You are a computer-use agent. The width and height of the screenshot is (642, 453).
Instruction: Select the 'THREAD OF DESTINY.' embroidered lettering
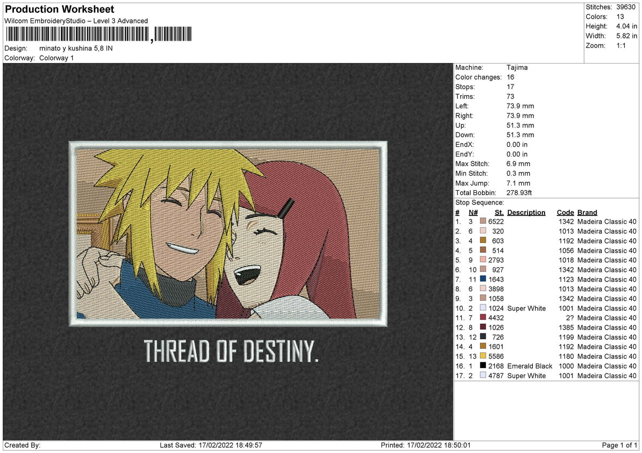(231, 350)
